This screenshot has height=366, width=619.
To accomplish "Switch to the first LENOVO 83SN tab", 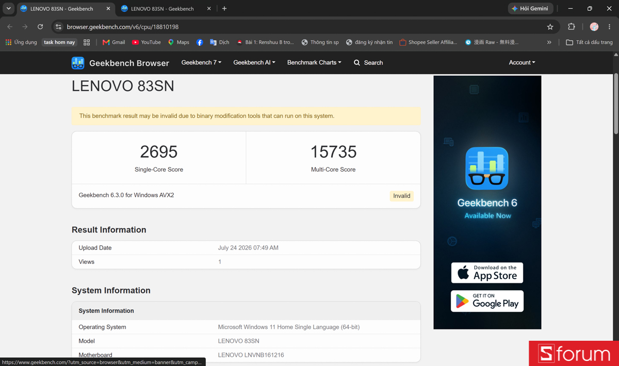I will click(62, 9).
